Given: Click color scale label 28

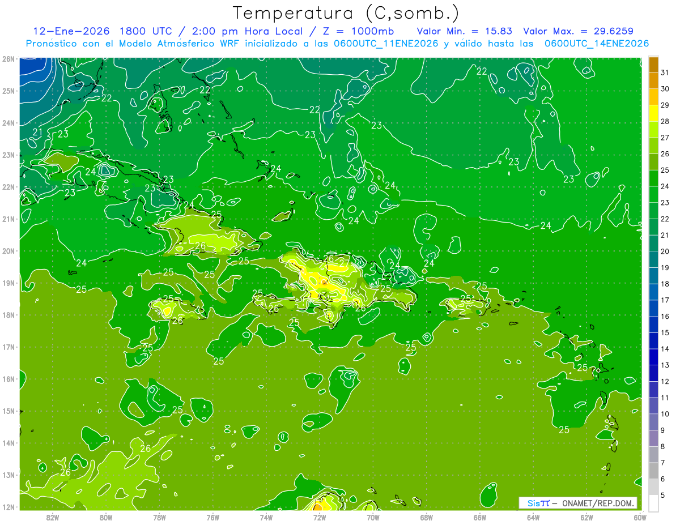Looking at the screenshot, I should 665,121.
